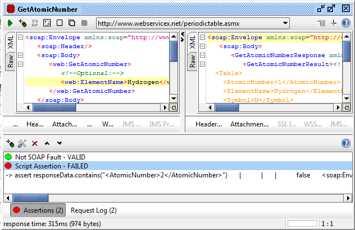This screenshot has width=355, height=230.
Task: Open assertions panel help icon
Action: (x=345, y=143)
